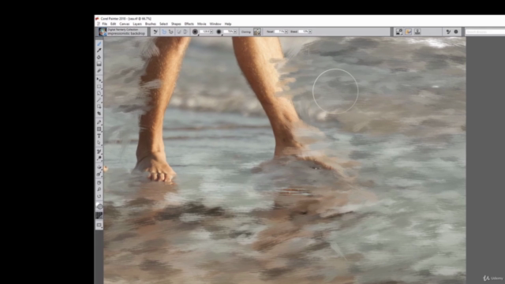Screen dimensions: 505x284
Task: Open the View Mode flyout
Action: point(99,225)
